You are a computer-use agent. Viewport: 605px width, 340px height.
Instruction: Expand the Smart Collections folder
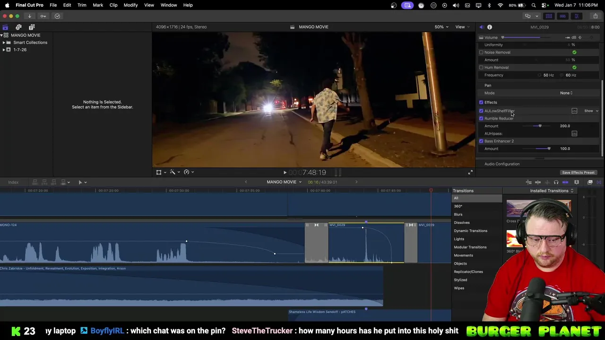(x=4, y=42)
